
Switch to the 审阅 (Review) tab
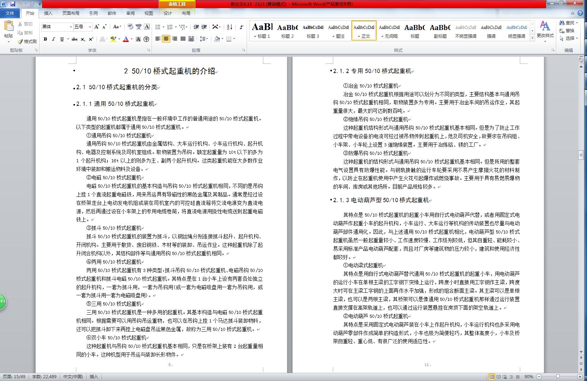tap(130, 13)
